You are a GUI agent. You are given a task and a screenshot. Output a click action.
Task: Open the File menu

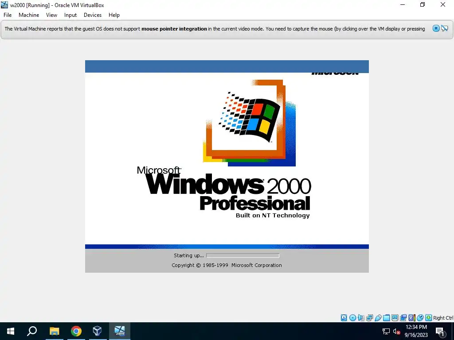(x=8, y=15)
